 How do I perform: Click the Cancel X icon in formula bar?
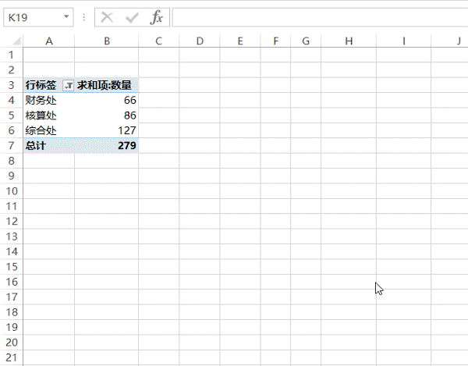tap(107, 17)
